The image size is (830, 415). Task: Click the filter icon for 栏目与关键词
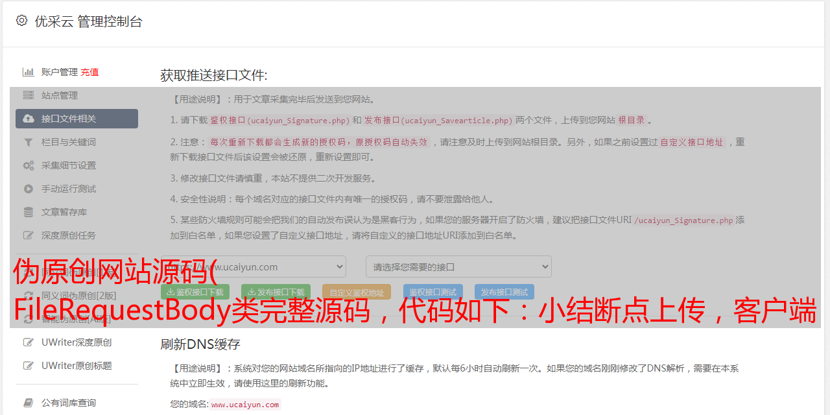29,142
